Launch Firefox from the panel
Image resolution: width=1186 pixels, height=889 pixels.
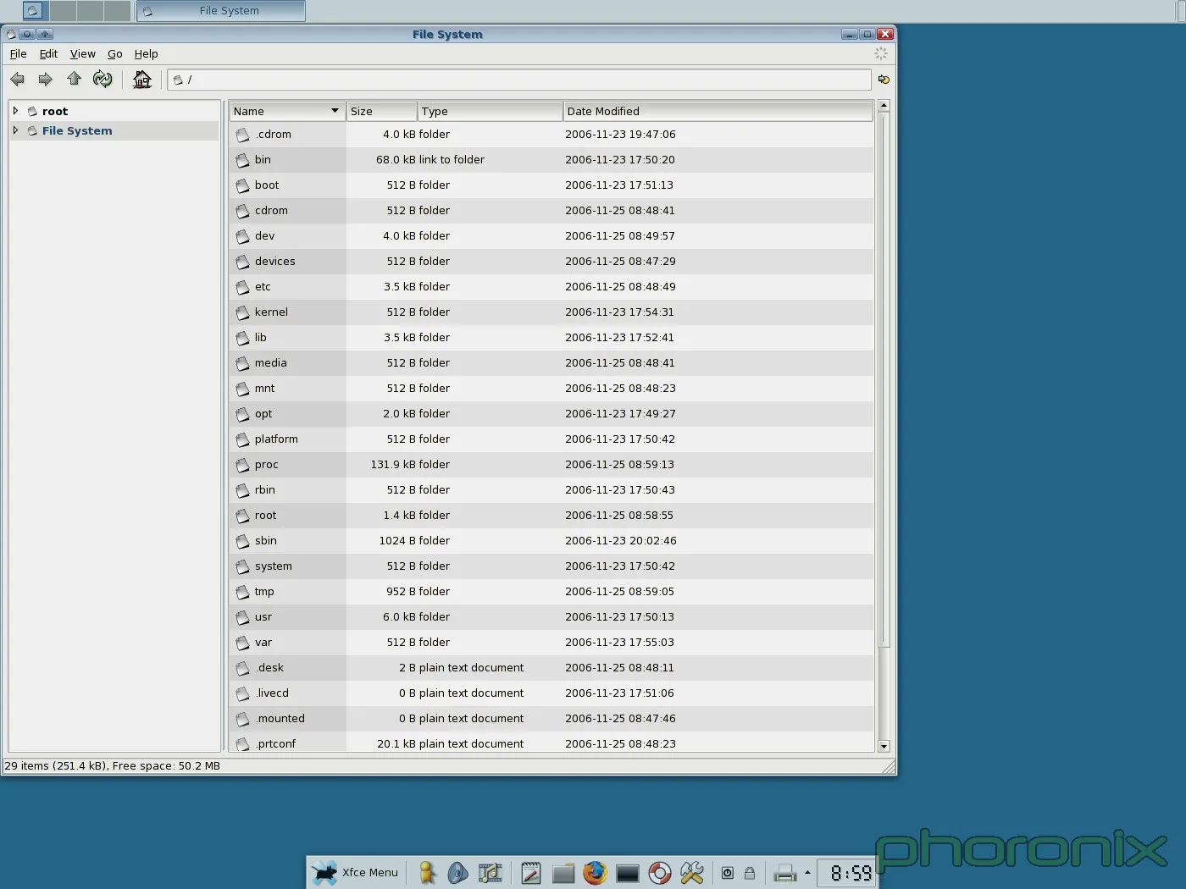[x=596, y=873]
